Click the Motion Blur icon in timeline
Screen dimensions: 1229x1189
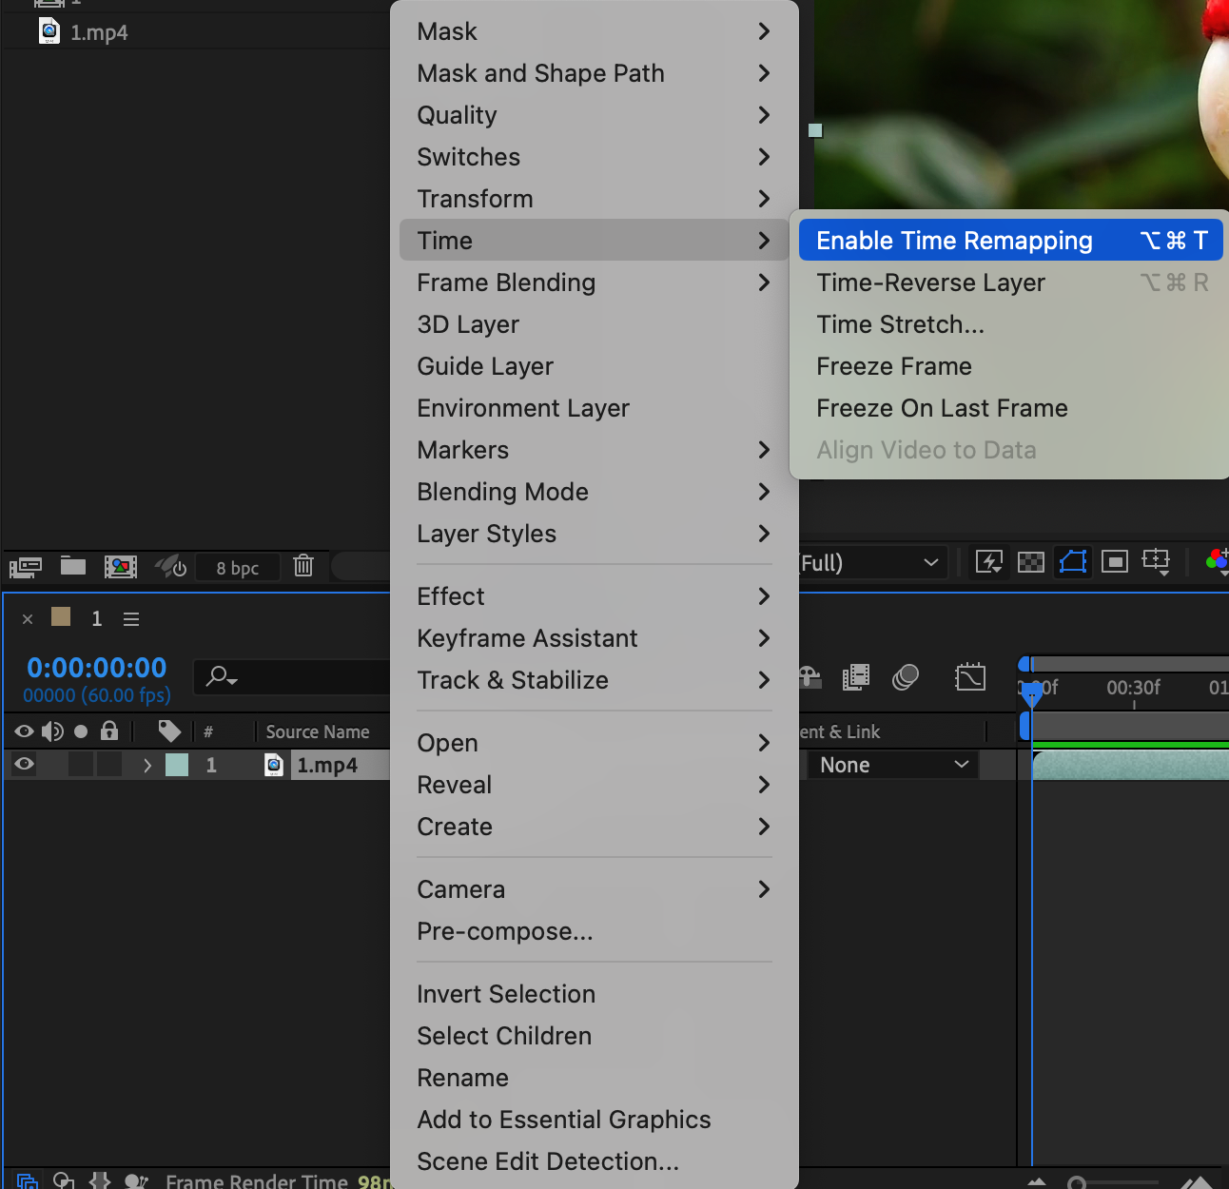906,677
